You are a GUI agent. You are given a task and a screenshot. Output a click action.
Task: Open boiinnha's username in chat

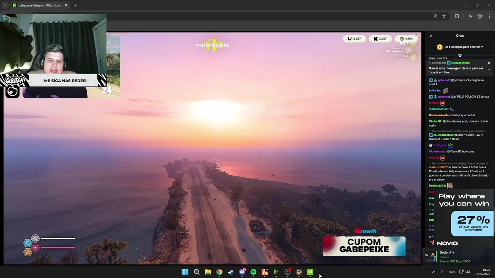[x=435, y=90]
